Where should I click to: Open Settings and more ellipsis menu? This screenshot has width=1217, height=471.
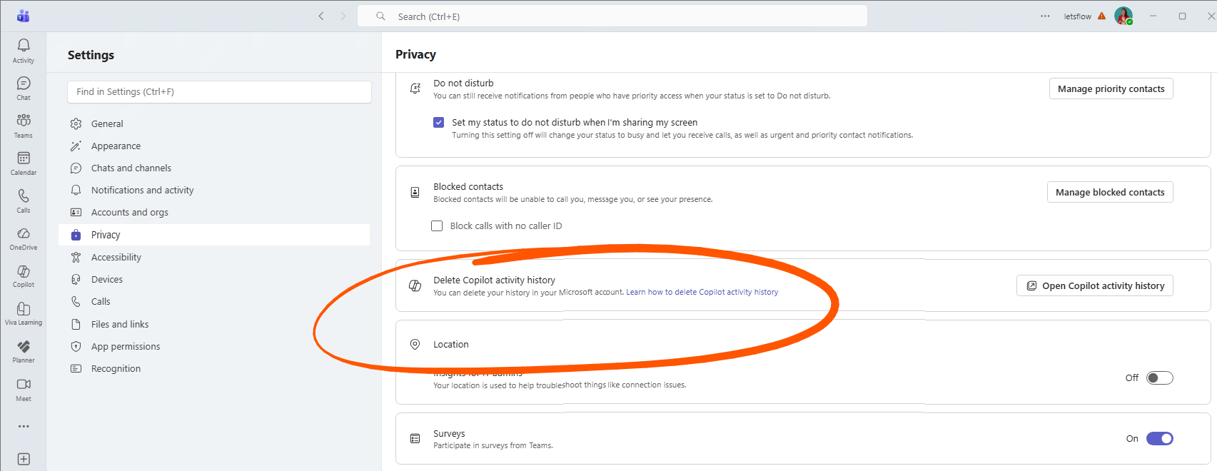[1045, 16]
